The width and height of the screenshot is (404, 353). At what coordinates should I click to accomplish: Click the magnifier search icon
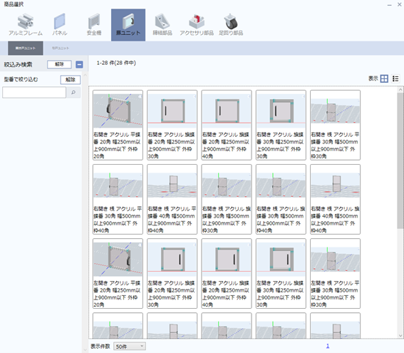73,92
